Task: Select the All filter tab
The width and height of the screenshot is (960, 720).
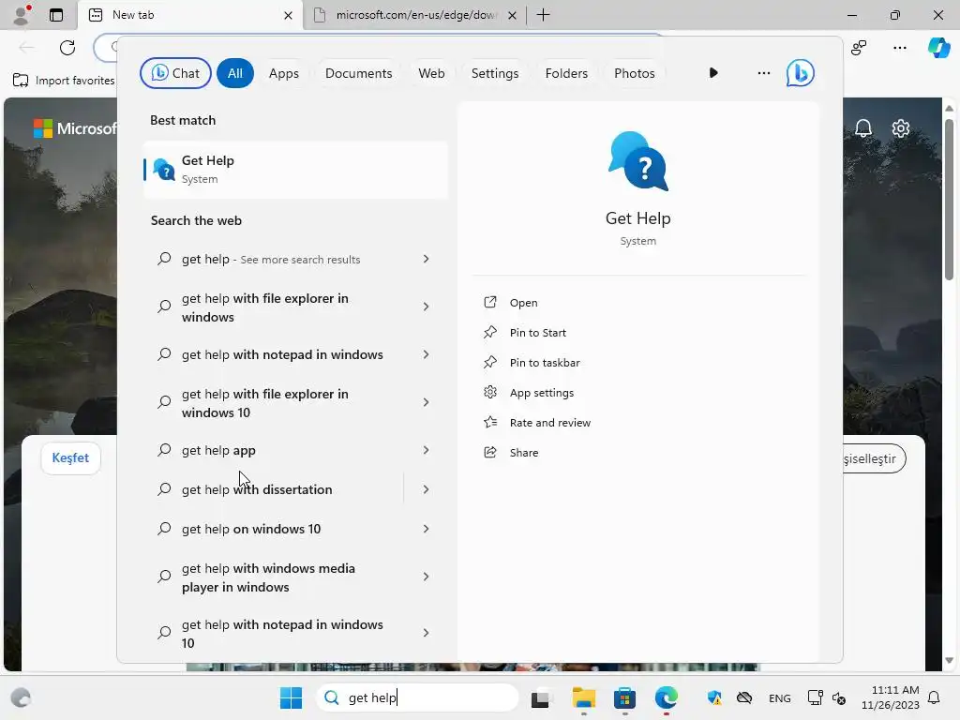Action: pos(235,73)
